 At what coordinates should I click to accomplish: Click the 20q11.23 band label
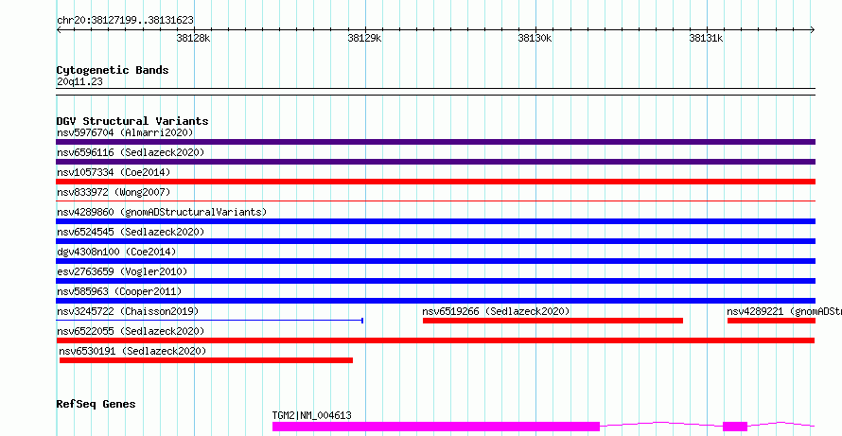pos(79,82)
